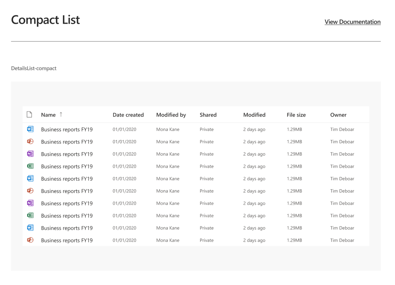
Task: Open the Date created column header menu
Action: (x=128, y=115)
